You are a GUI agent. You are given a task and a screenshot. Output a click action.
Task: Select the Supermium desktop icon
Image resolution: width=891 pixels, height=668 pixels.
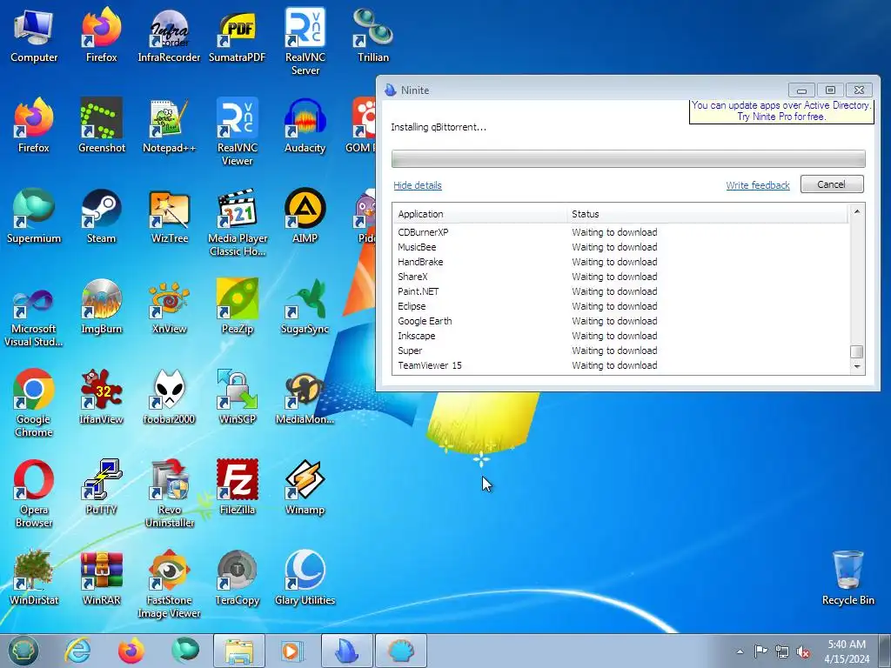tap(34, 217)
